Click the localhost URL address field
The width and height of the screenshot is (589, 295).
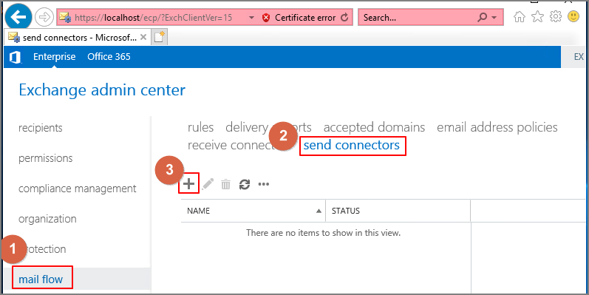pos(153,18)
